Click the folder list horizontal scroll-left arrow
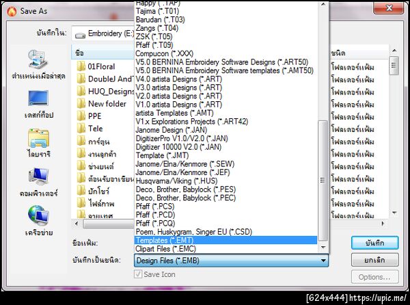This screenshot has width=410, height=305. coord(77,224)
